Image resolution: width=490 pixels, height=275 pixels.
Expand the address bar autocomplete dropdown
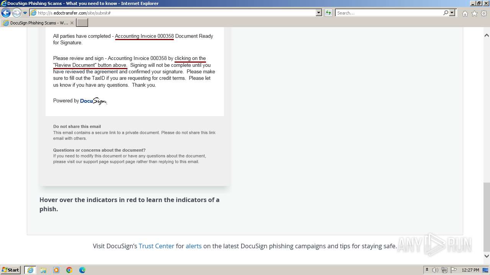[x=319, y=13]
